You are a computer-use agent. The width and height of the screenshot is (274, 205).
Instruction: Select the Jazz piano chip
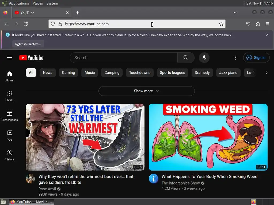[228, 73]
